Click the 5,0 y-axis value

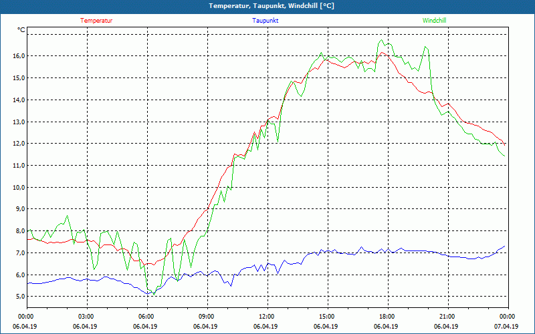pos(21,297)
